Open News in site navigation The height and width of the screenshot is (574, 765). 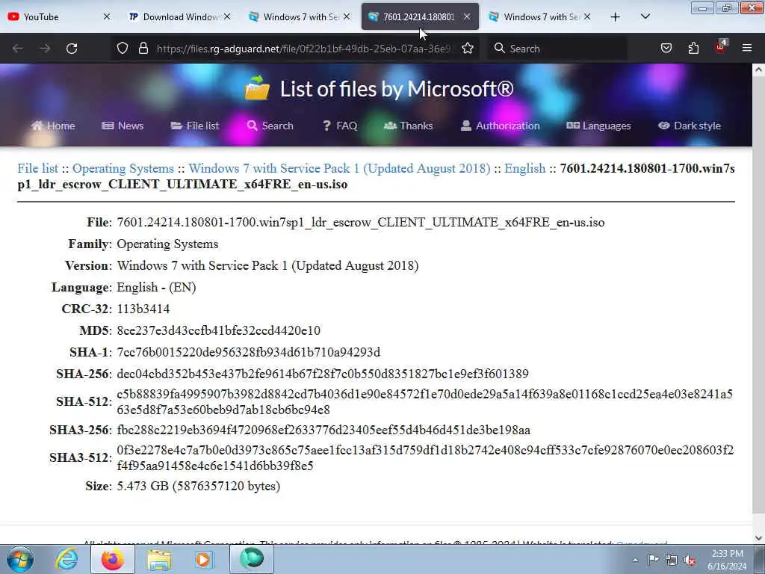click(123, 126)
